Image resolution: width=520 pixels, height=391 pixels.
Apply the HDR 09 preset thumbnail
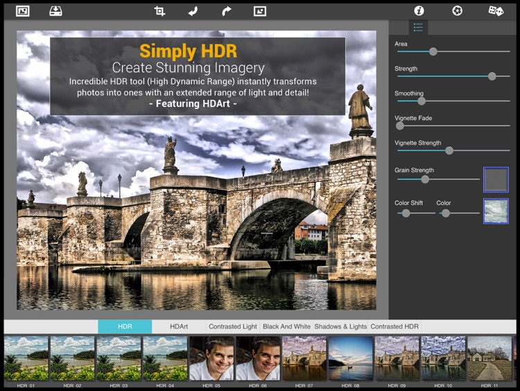pyautogui.click(x=397, y=358)
